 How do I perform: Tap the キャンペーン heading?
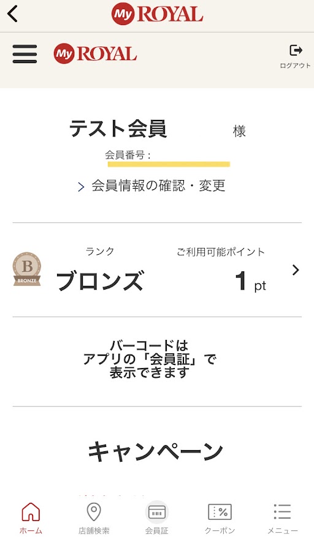click(155, 451)
